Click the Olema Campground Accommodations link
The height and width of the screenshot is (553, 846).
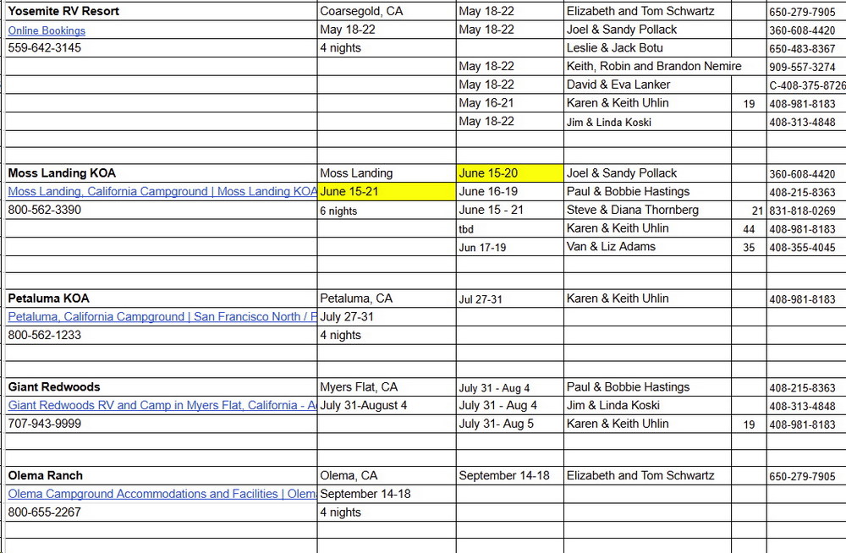[x=161, y=494]
